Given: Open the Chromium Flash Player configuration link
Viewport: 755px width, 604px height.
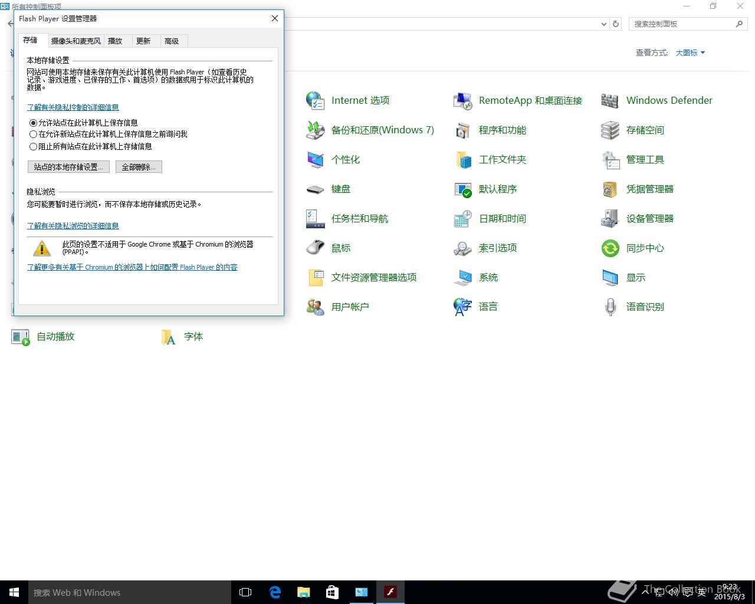Looking at the screenshot, I should pos(132,267).
